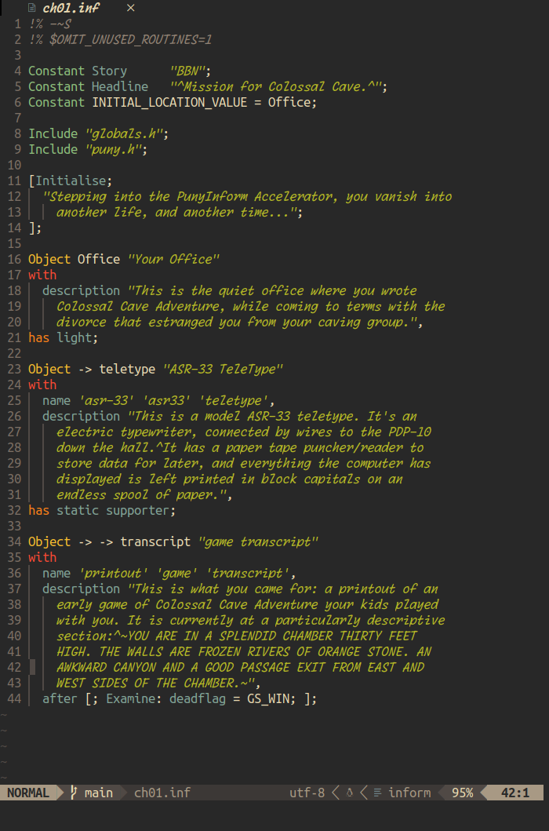The height and width of the screenshot is (831, 549).
Task: Click line number 23 in the gutter
Action: [x=14, y=369]
